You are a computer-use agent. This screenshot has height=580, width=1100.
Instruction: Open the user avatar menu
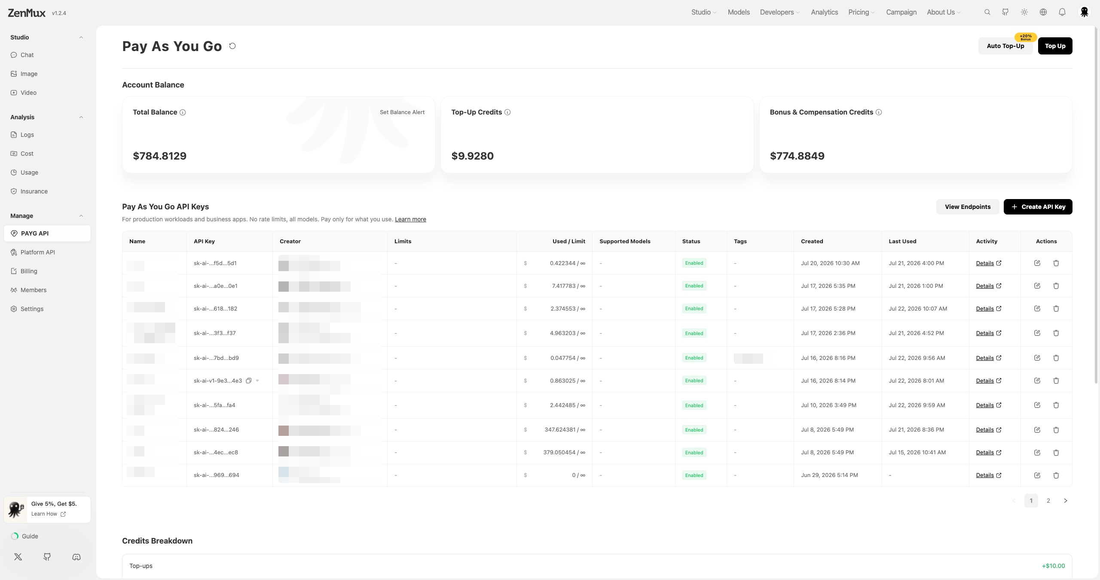pyautogui.click(x=1085, y=12)
